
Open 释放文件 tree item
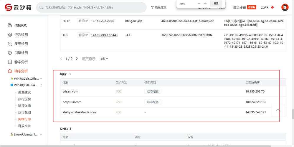click(24, 126)
